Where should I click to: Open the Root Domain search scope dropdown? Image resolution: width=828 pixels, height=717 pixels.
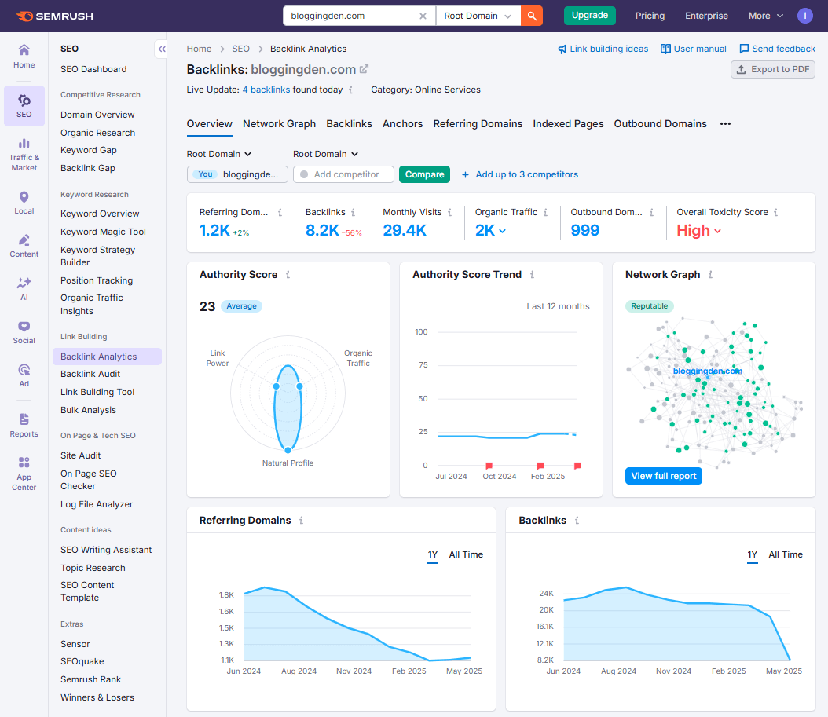point(478,15)
